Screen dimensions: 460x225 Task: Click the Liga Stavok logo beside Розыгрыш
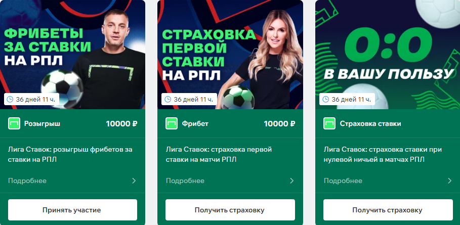click(14, 124)
